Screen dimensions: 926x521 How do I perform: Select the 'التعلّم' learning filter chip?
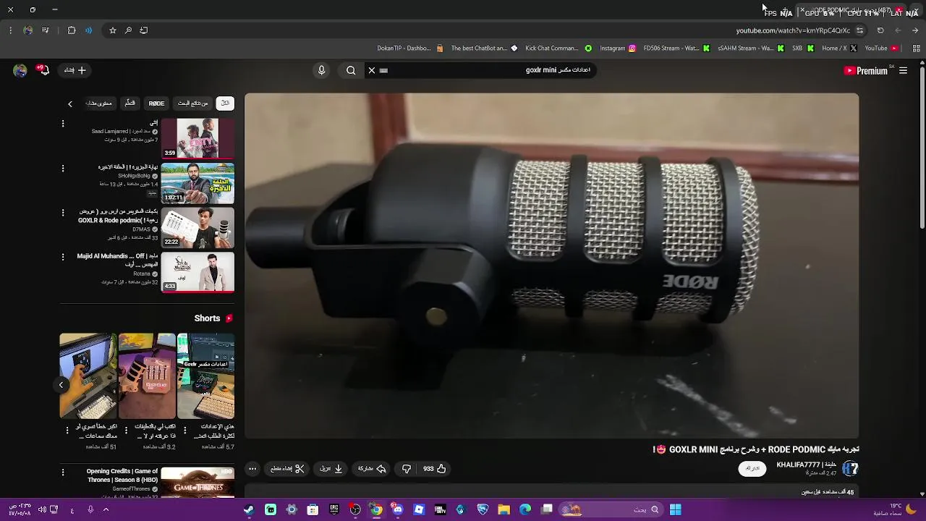pos(129,103)
